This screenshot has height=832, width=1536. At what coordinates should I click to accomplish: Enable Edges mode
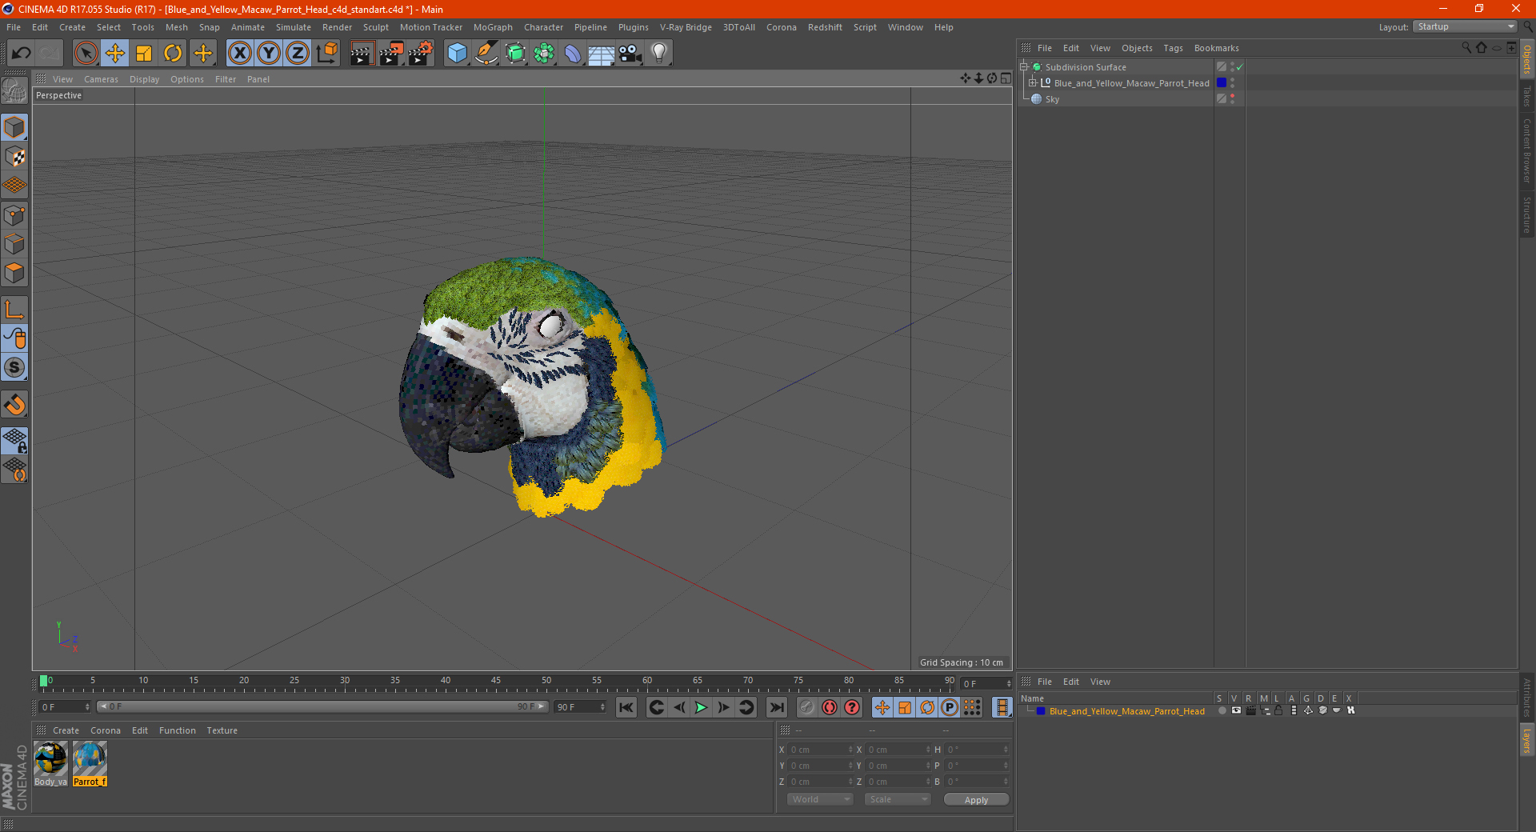pyautogui.click(x=14, y=244)
